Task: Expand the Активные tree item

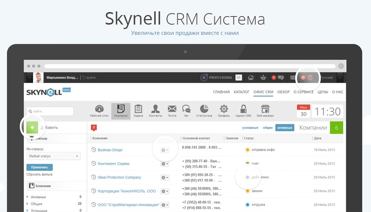Action: tap(27, 197)
